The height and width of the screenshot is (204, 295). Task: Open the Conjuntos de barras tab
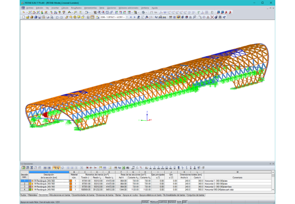[195, 195]
